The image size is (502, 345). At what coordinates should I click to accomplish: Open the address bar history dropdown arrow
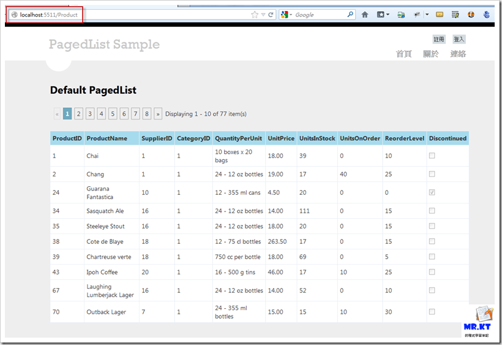click(x=263, y=15)
